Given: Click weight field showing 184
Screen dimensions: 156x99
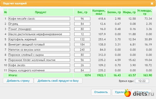Looking at the screenshot, I should pyautogui.click(x=82, y=44).
